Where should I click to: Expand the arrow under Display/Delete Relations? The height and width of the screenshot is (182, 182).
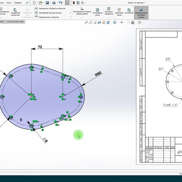coord(82,17)
